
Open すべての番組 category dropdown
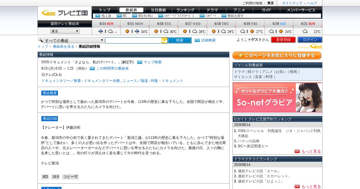point(74,40)
